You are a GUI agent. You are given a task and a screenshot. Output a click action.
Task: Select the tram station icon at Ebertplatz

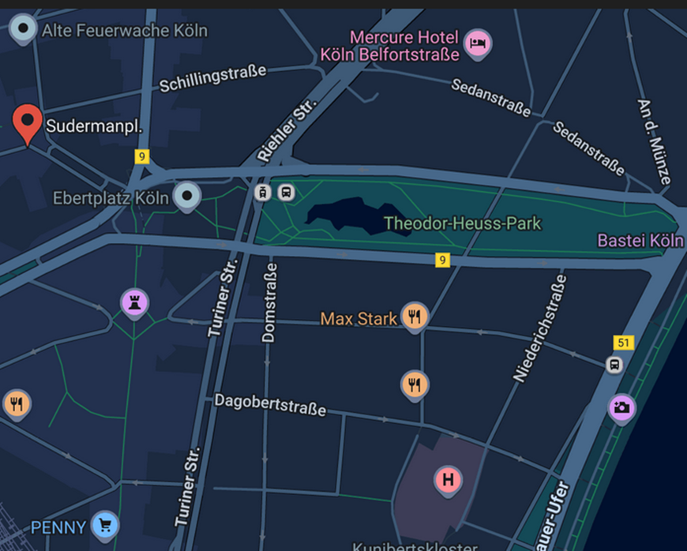[263, 193]
